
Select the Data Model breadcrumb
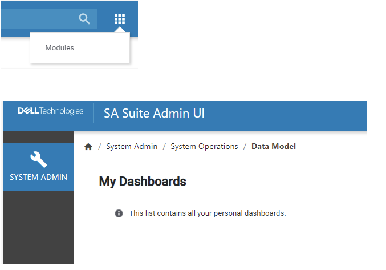(x=274, y=147)
